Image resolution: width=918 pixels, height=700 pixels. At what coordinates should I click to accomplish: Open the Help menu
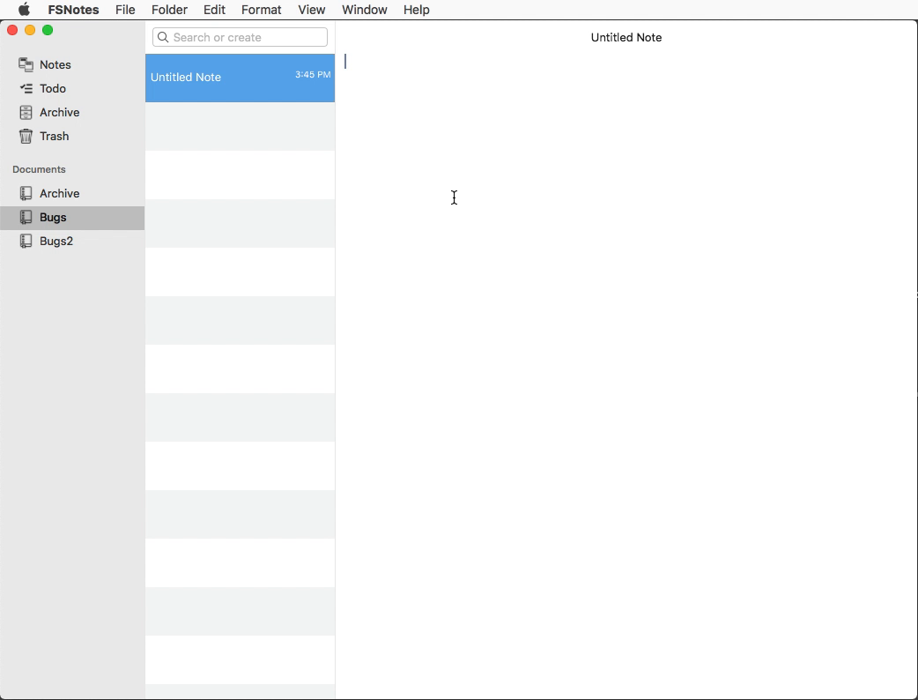pyautogui.click(x=416, y=10)
